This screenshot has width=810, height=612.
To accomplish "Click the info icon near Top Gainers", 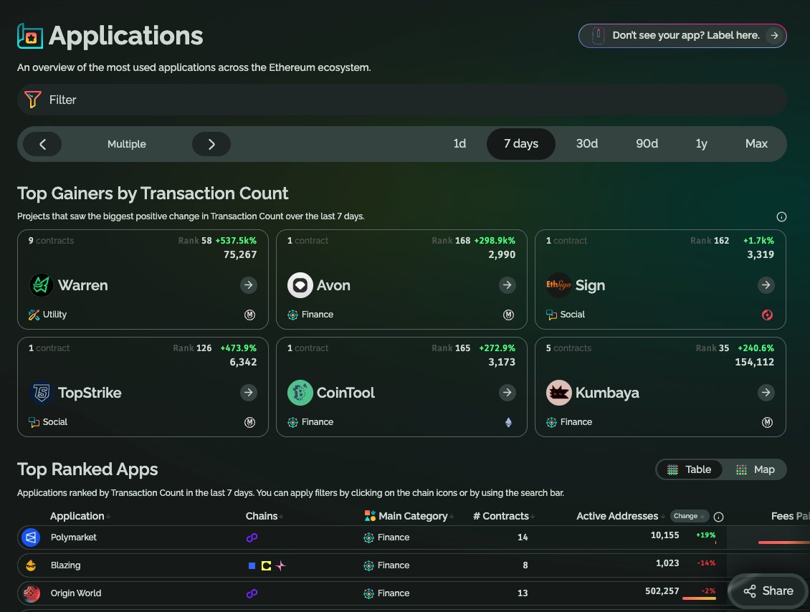I will (781, 216).
